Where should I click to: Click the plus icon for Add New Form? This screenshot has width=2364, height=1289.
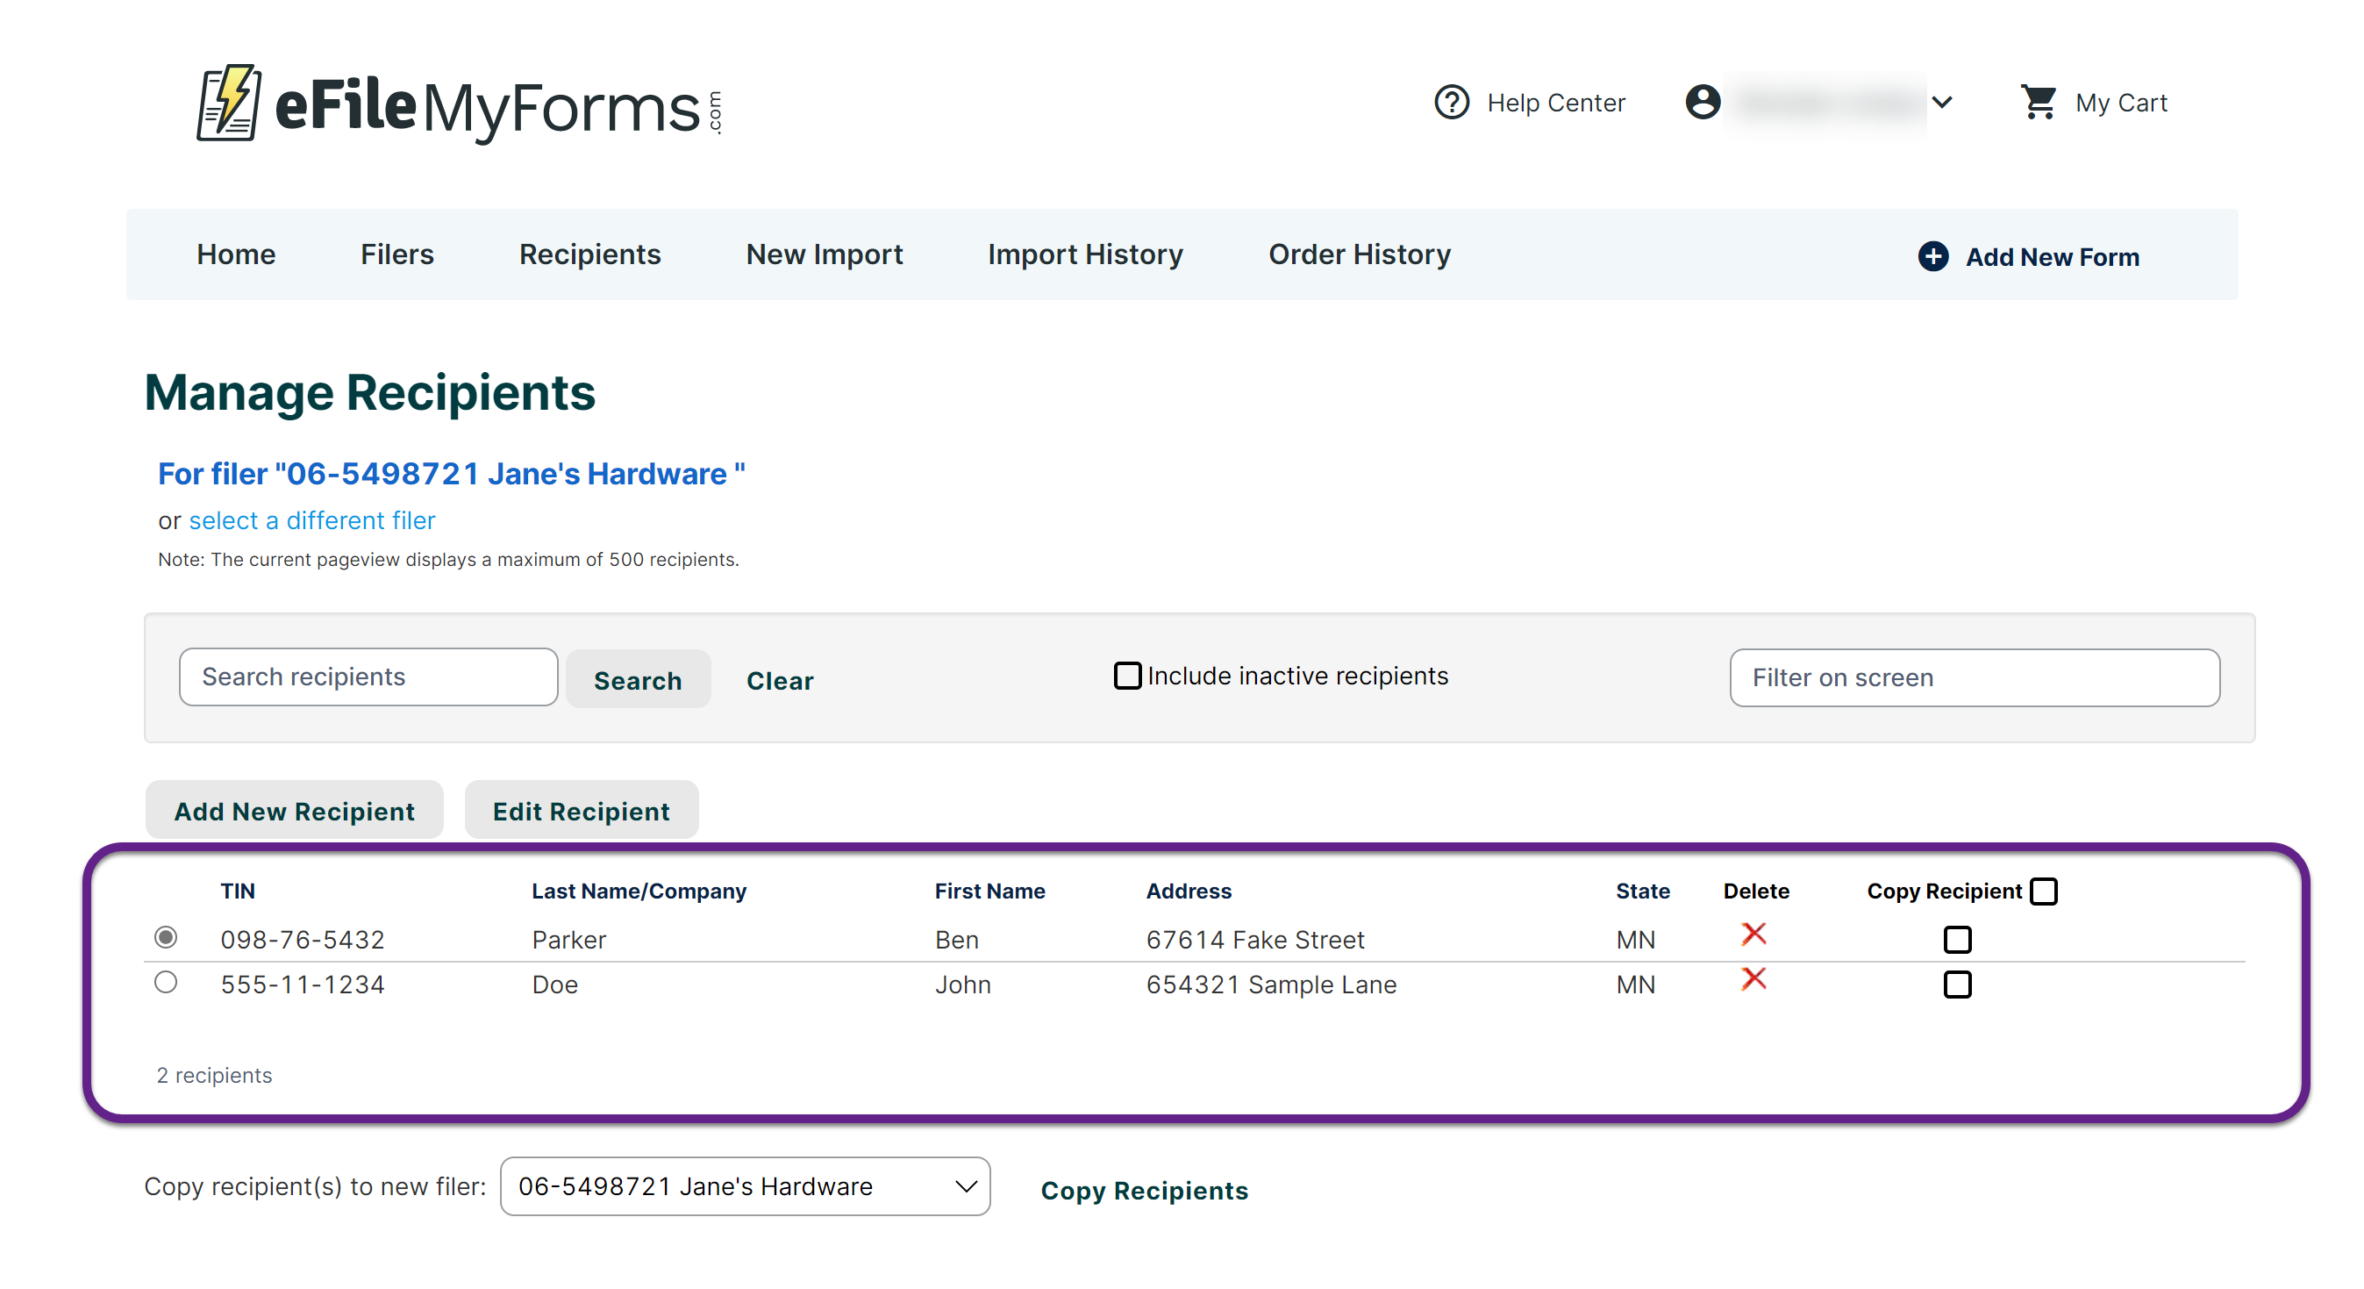click(x=1932, y=256)
